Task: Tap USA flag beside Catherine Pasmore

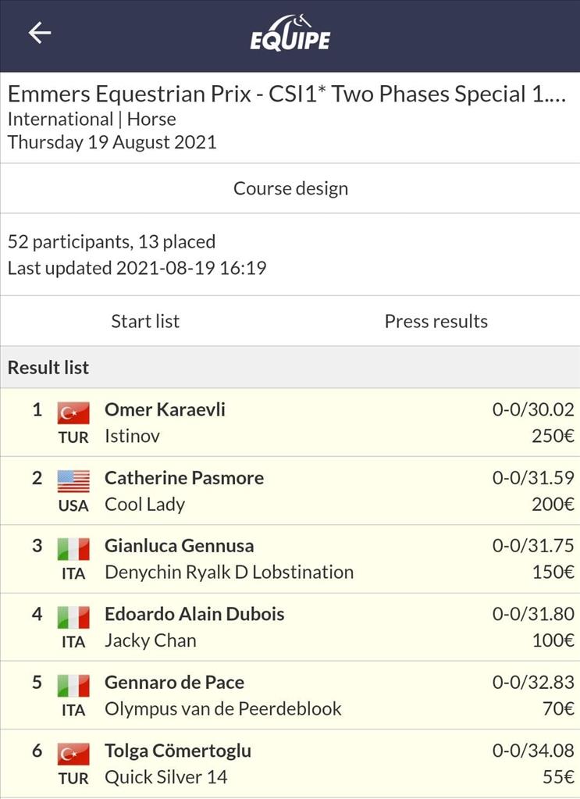Action: pyautogui.click(x=73, y=482)
